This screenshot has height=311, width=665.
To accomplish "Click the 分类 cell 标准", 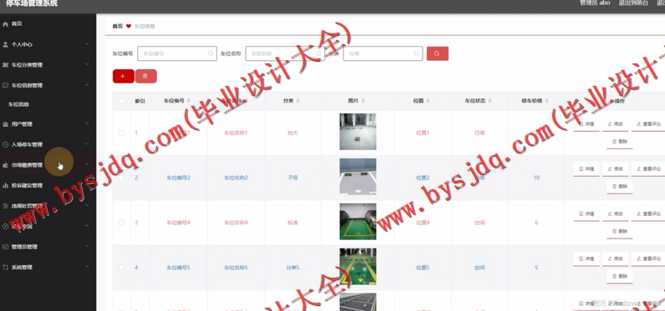I will 292,223.
